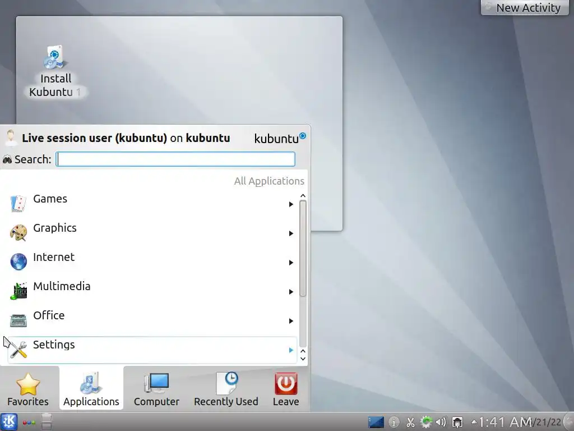The width and height of the screenshot is (574, 431).
Task: Click the user avatar icon in menu header
Action: click(x=11, y=138)
